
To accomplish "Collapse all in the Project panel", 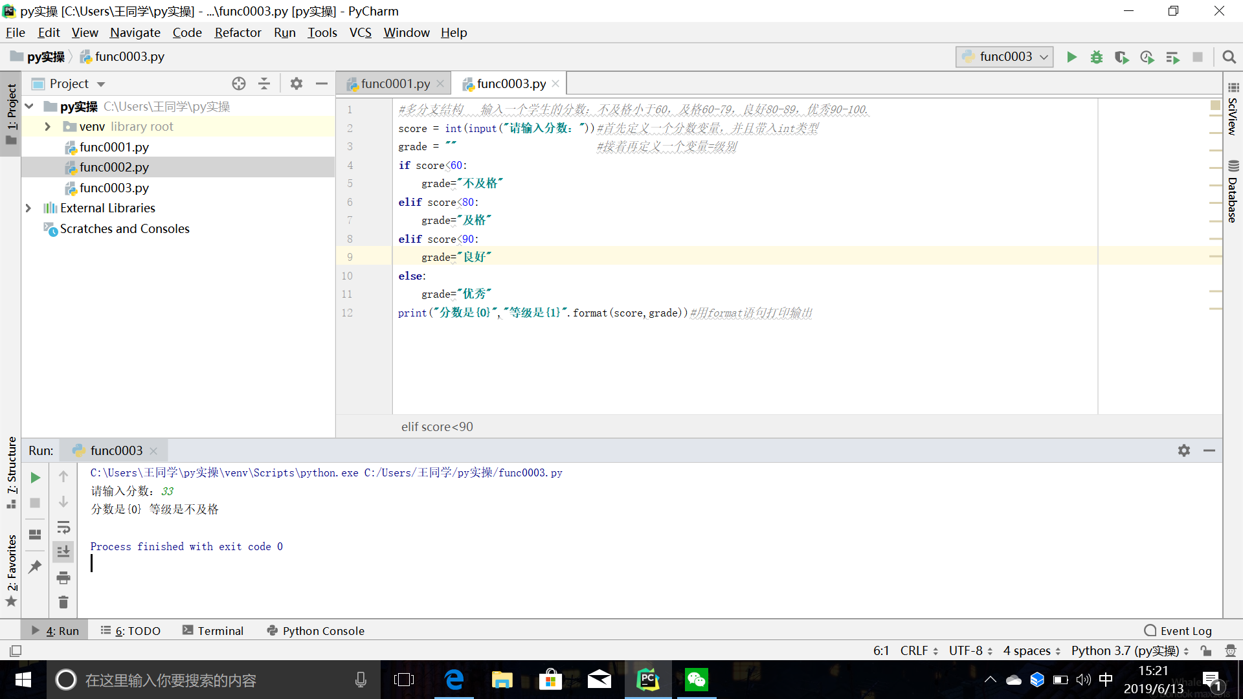I will click(x=264, y=83).
